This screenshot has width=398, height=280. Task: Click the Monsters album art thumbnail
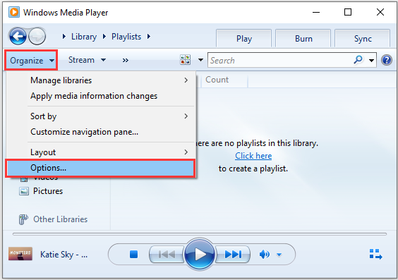[20, 254]
